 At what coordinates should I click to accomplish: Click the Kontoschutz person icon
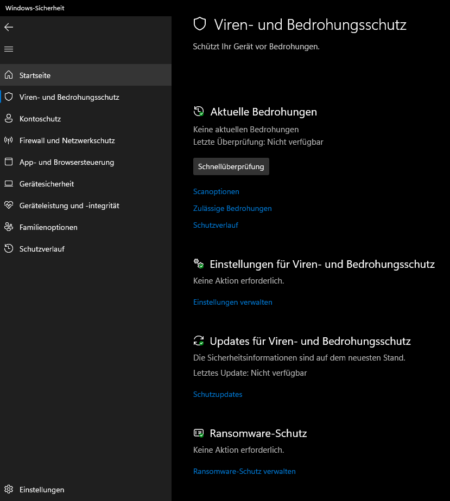tap(9, 119)
